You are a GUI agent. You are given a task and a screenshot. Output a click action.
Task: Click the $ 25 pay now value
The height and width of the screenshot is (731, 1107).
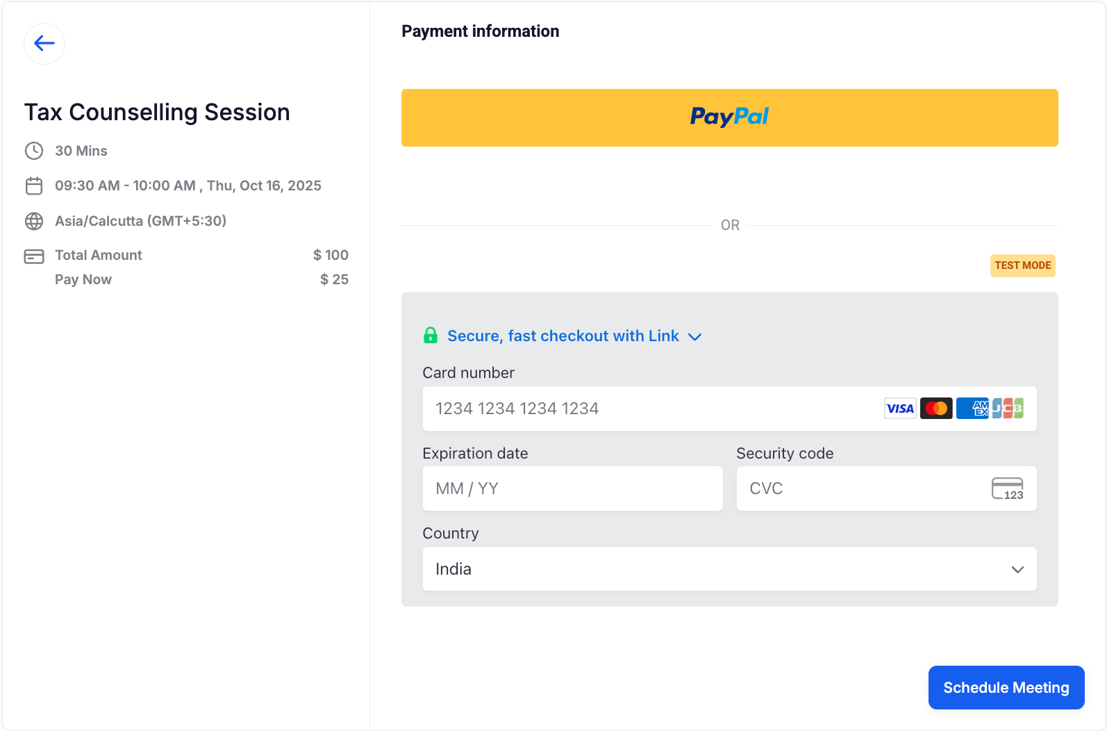click(x=334, y=279)
